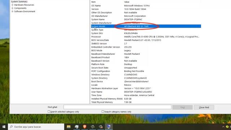Image resolution: width=231 pixels, height=130 pixels.
Task: Select the Time Zone row
Action: tap(146, 95)
